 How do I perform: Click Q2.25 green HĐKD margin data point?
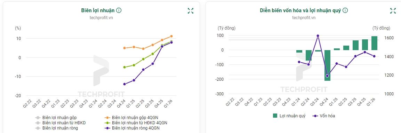(143, 59)
